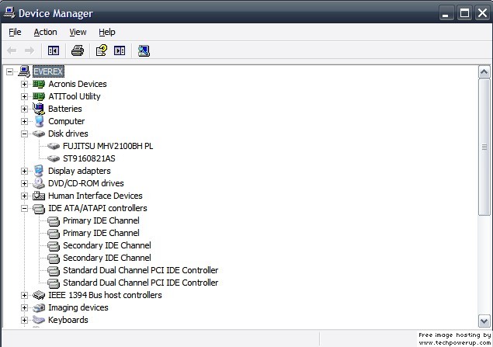
Task: Click the Disk drives category icon
Action: (x=39, y=134)
